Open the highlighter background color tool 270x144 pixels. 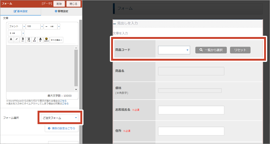coord(17,40)
